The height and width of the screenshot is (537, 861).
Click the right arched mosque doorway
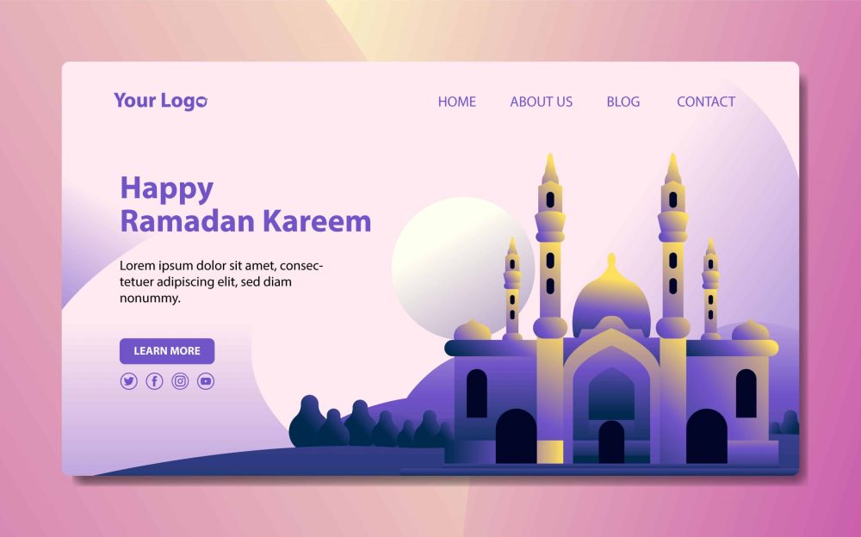tap(707, 436)
